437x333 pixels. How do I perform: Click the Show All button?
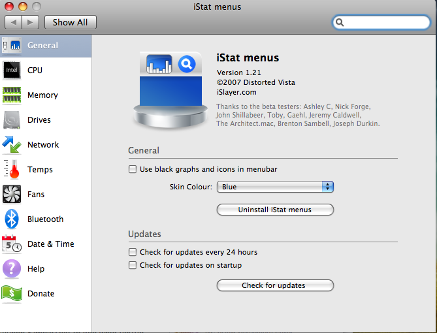pyautogui.click(x=71, y=22)
